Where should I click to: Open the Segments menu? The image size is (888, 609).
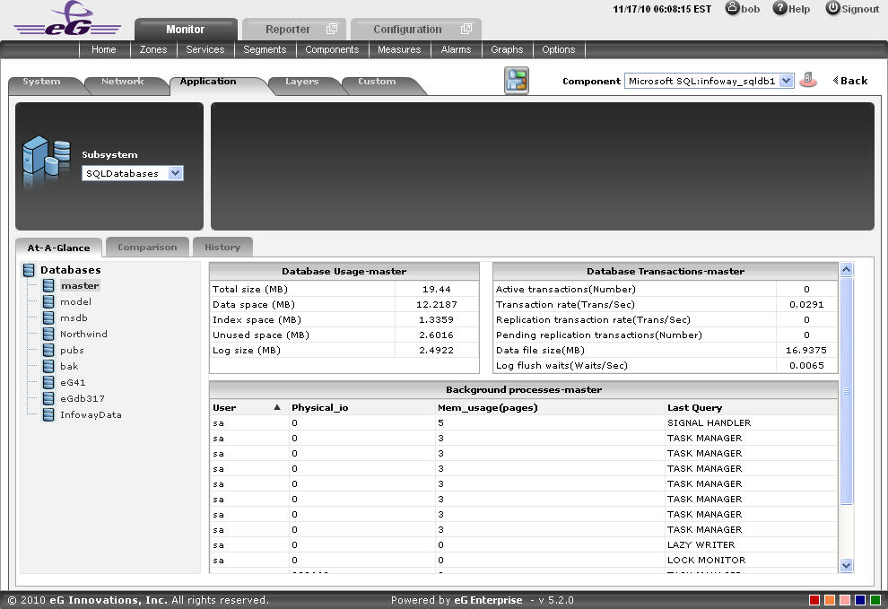pyautogui.click(x=265, y=50)
